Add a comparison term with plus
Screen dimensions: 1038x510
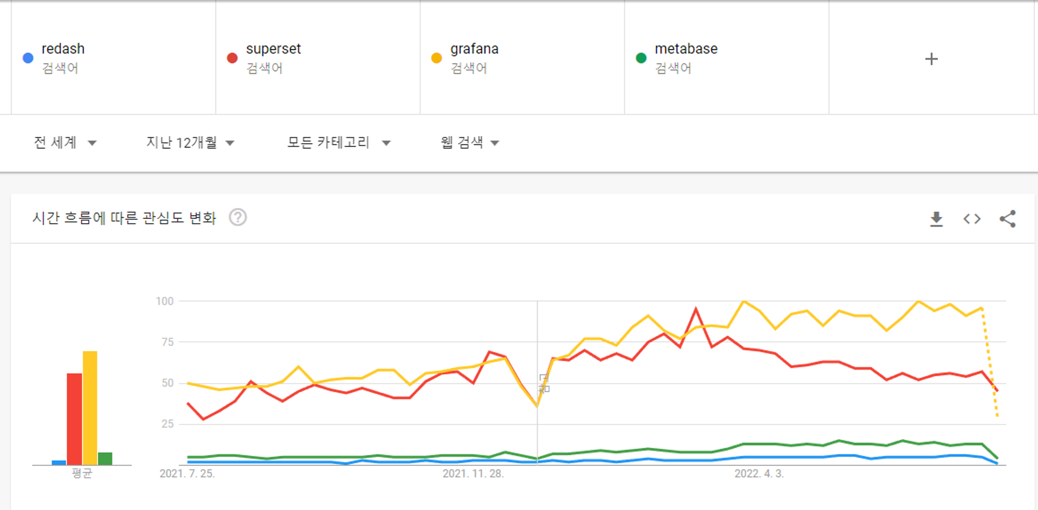[x=932, y=59]
